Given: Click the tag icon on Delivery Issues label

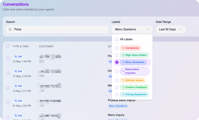Looking at the screenshot, I should (123, 80).
